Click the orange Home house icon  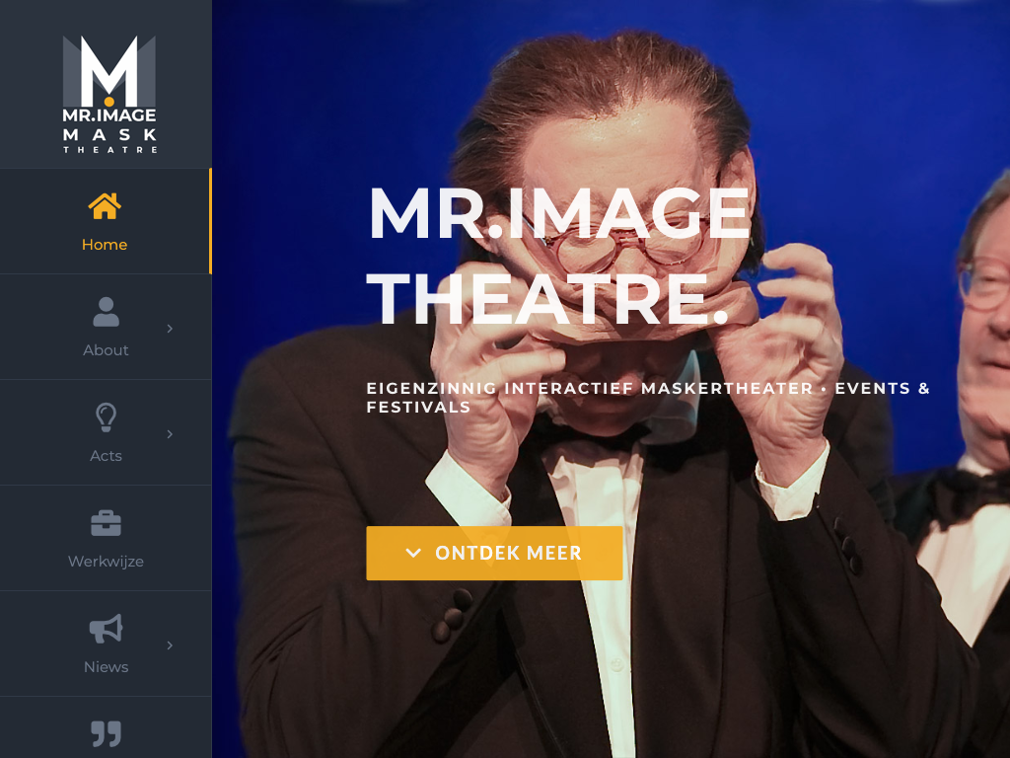pyautogui.click(x=105, y=206)
